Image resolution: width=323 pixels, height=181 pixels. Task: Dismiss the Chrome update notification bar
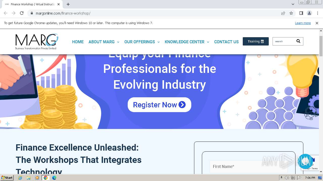click(317, 23)
